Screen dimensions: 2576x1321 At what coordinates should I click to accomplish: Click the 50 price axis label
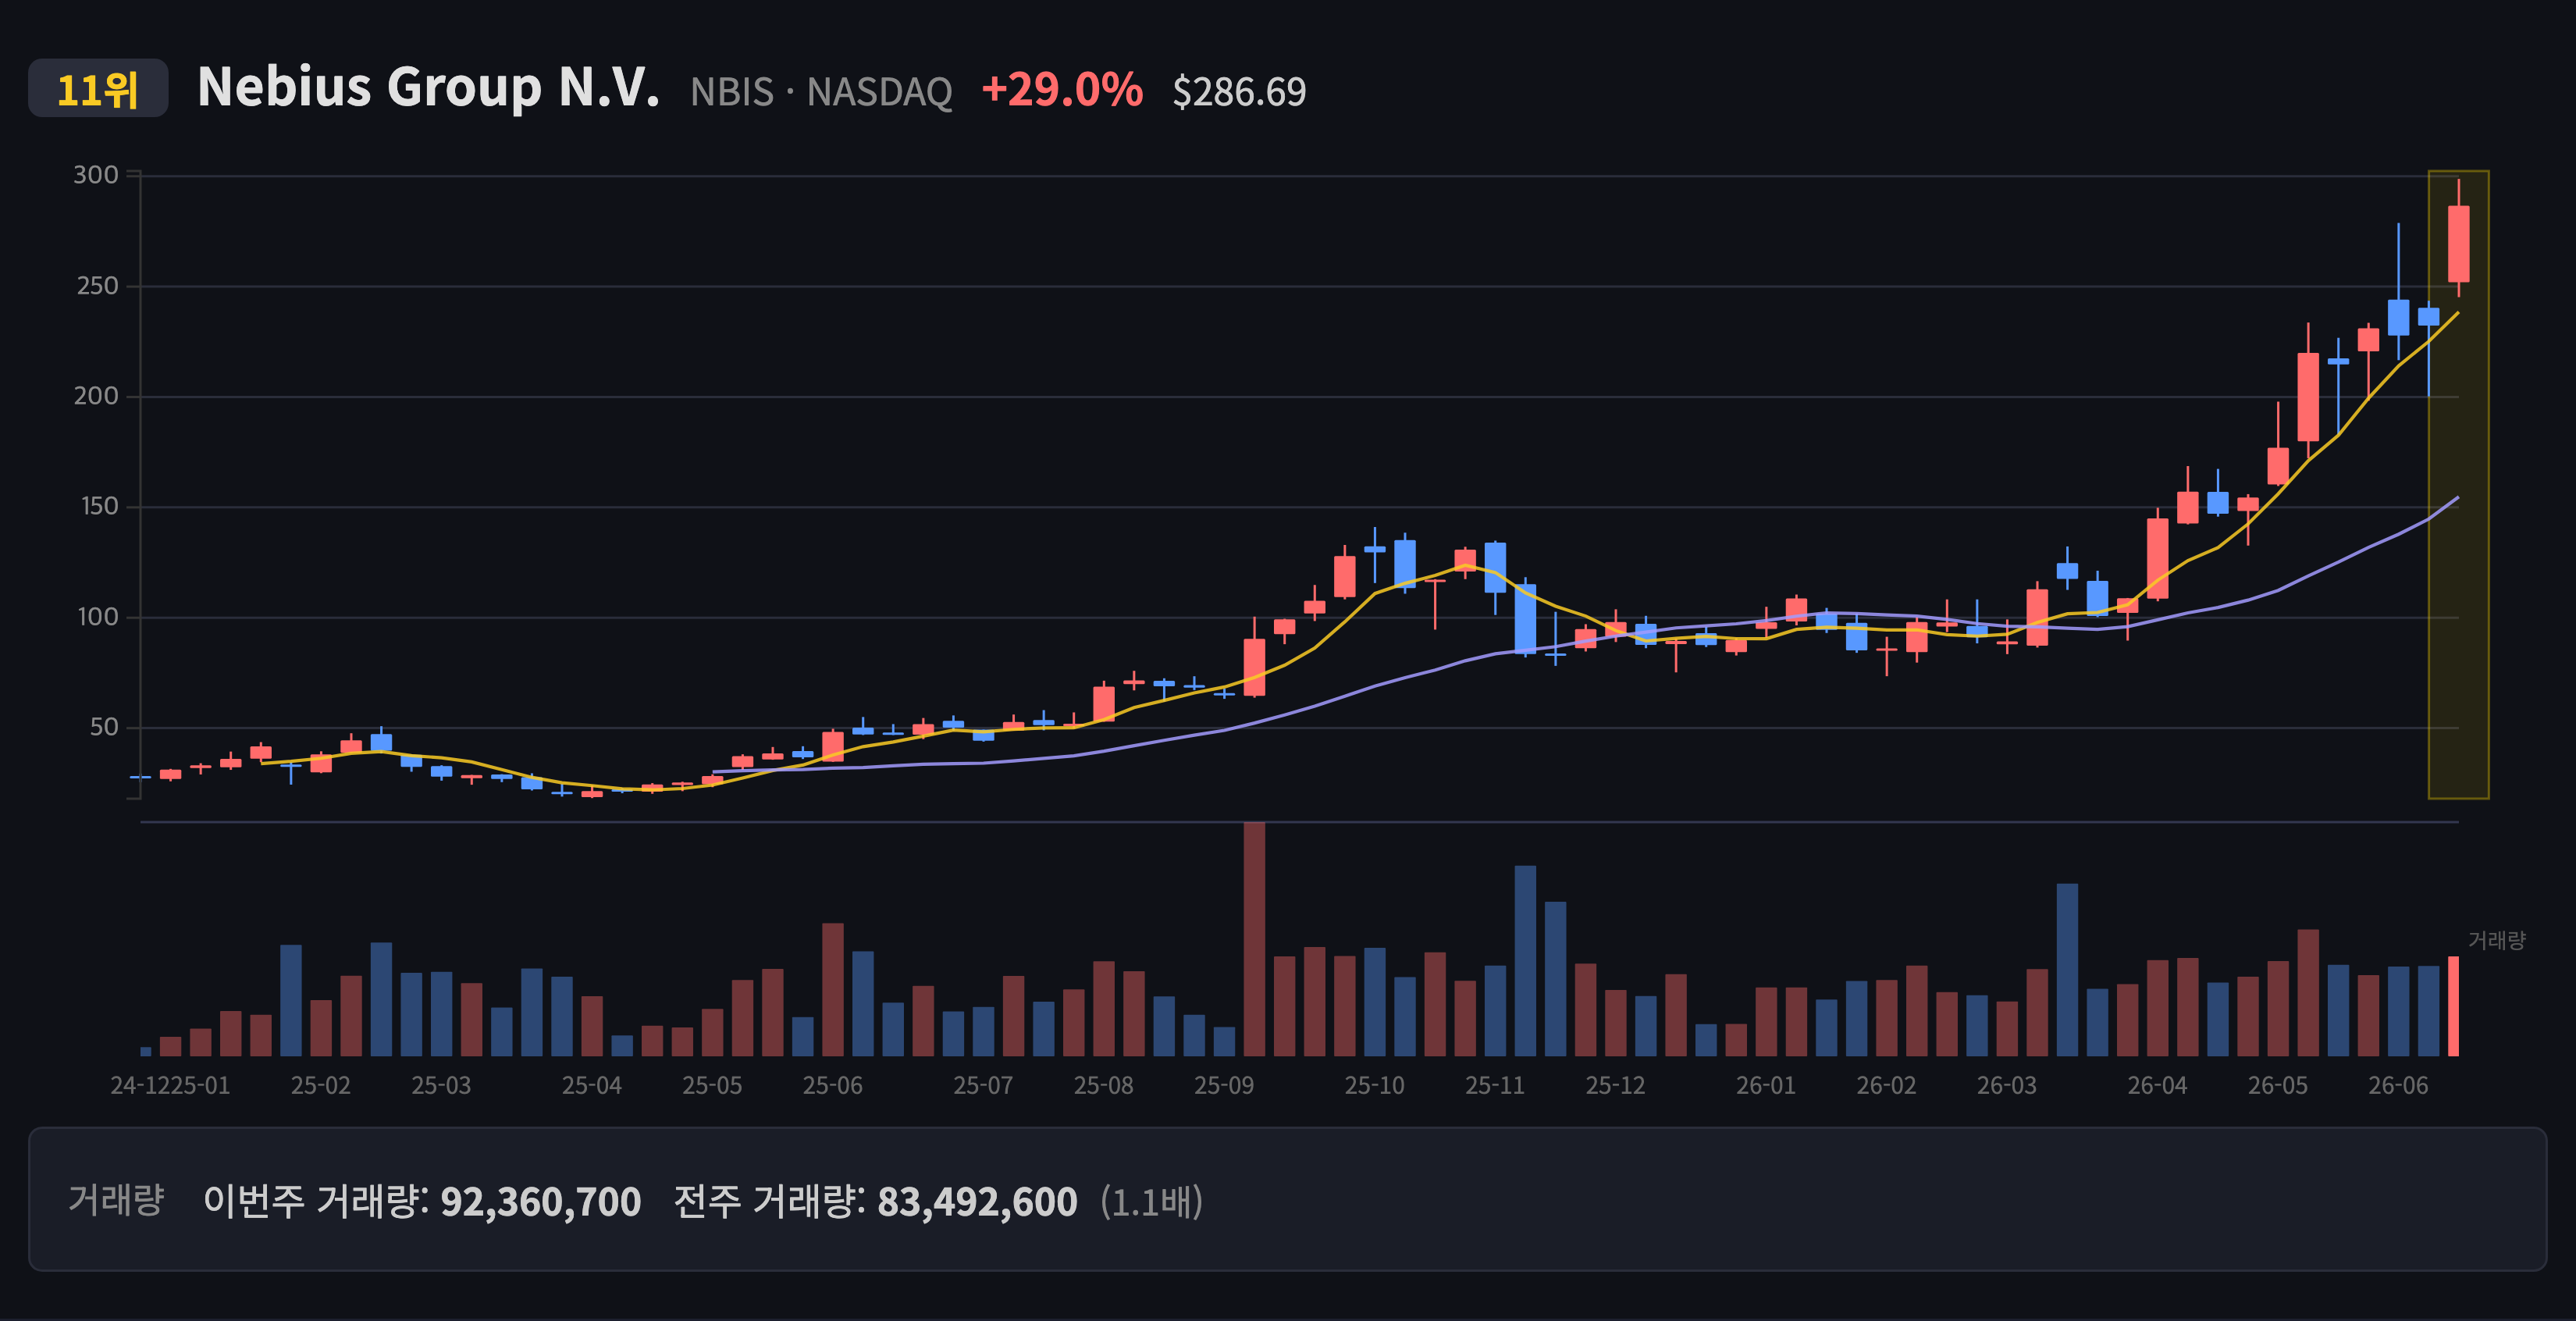pos(104,727)
